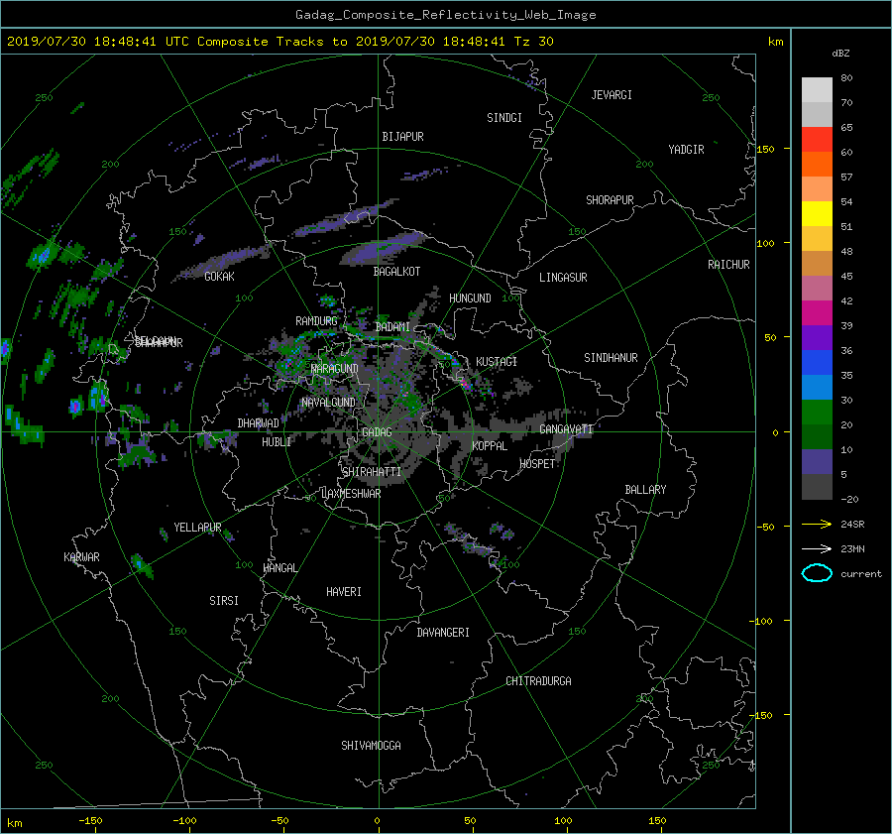Select the yellow 51 dBZ color swatch
Screen dimensions: 892x834
pos(817,213)
